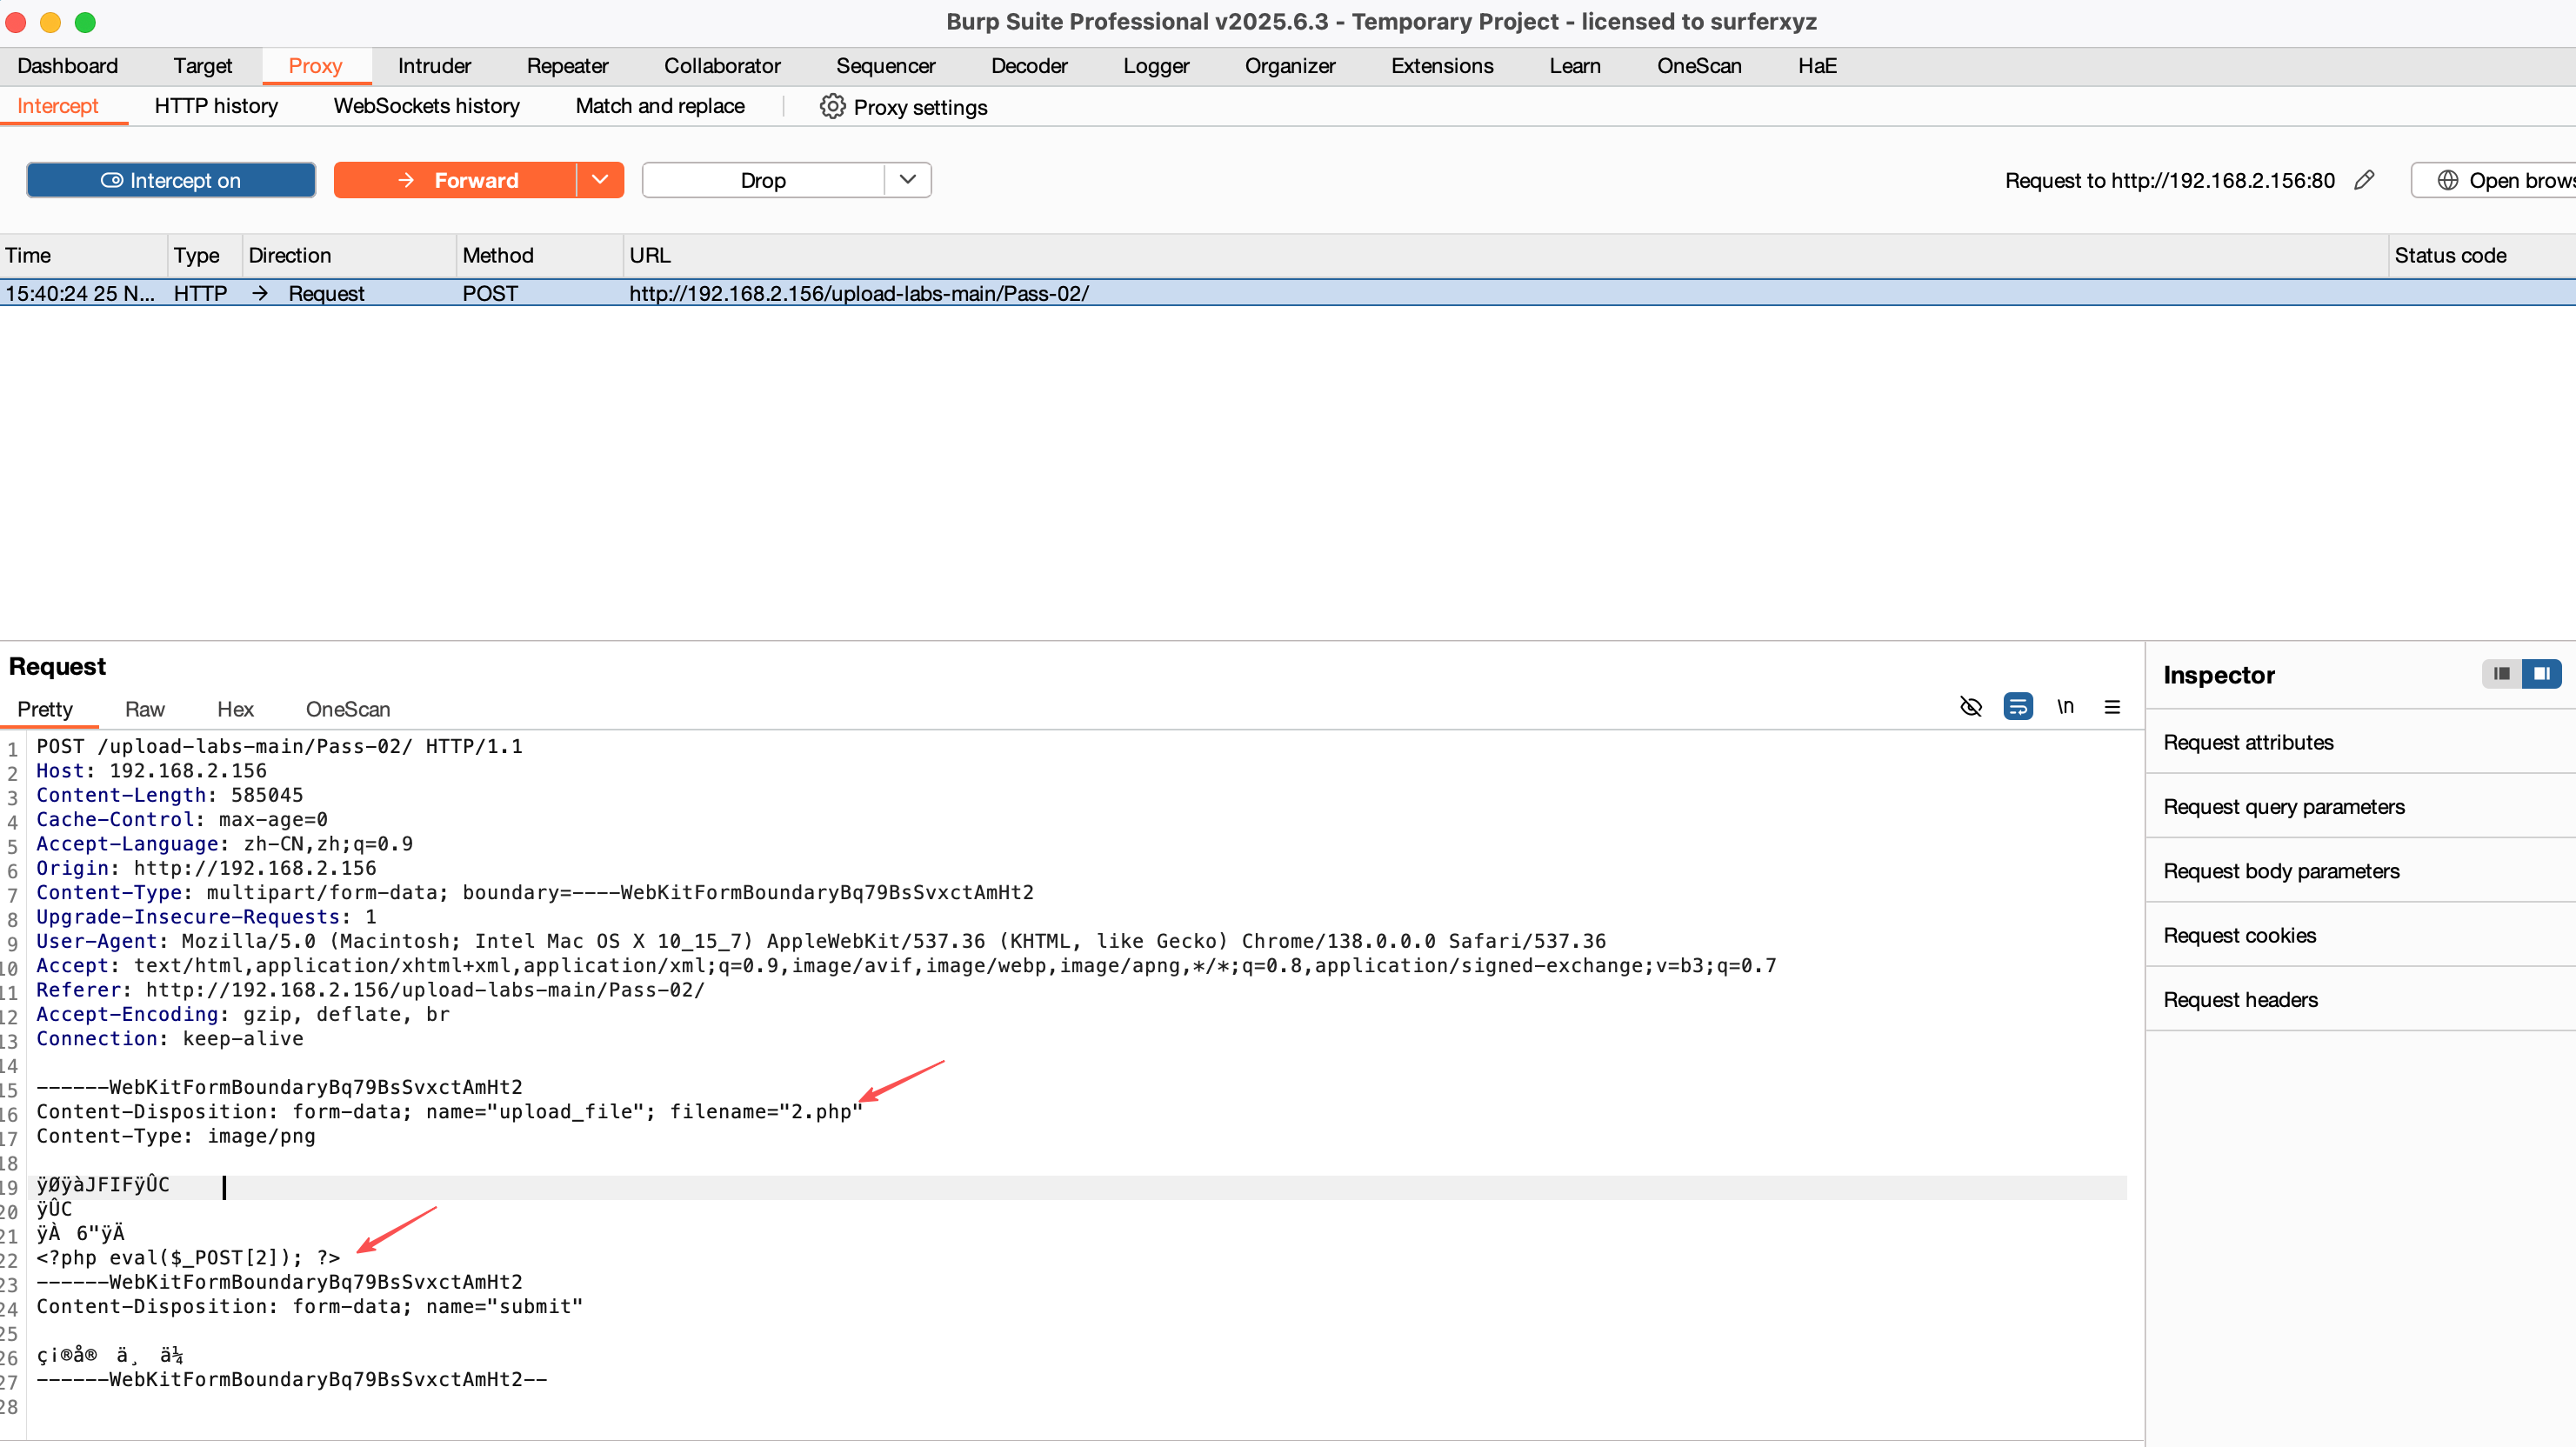Click the Forward button
The image size is (2576, 1447).
point(456,180)
